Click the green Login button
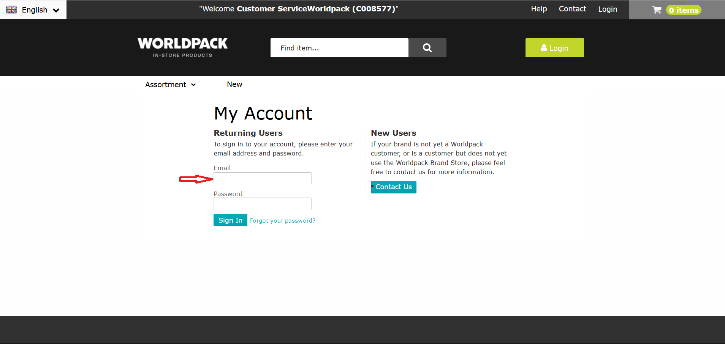 (x=554, y=48)
